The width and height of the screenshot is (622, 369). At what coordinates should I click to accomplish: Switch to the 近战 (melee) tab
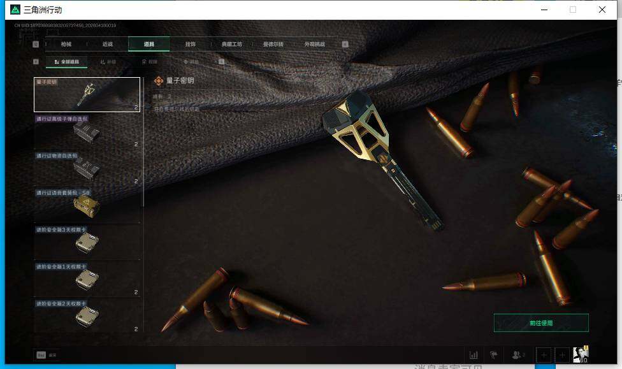click(x=108, y=44)
